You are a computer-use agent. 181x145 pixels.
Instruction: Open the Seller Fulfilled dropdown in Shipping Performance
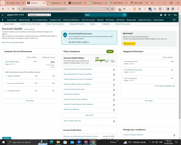169,57
